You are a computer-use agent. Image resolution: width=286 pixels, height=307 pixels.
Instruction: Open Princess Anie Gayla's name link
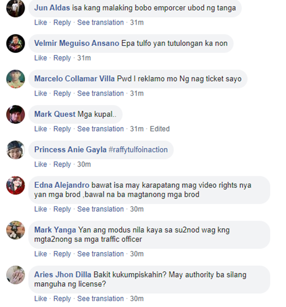point(70,149)
